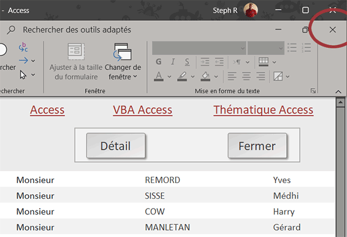This screenshot has height=237, width=347.
Task: Open the highlight color dropdown arrow
Action: coord(193,76)
